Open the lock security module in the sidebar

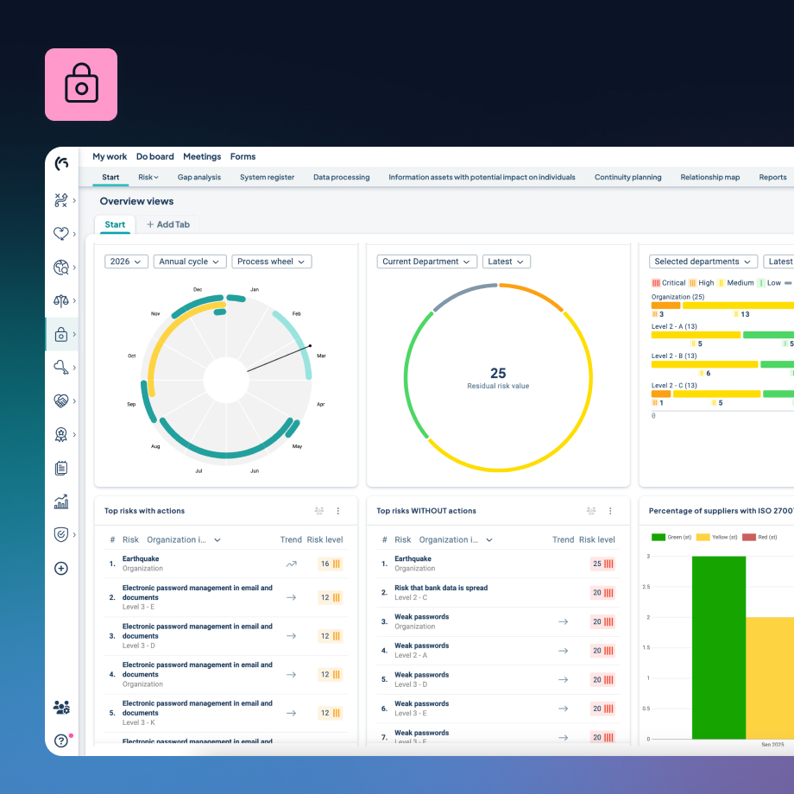60,334
